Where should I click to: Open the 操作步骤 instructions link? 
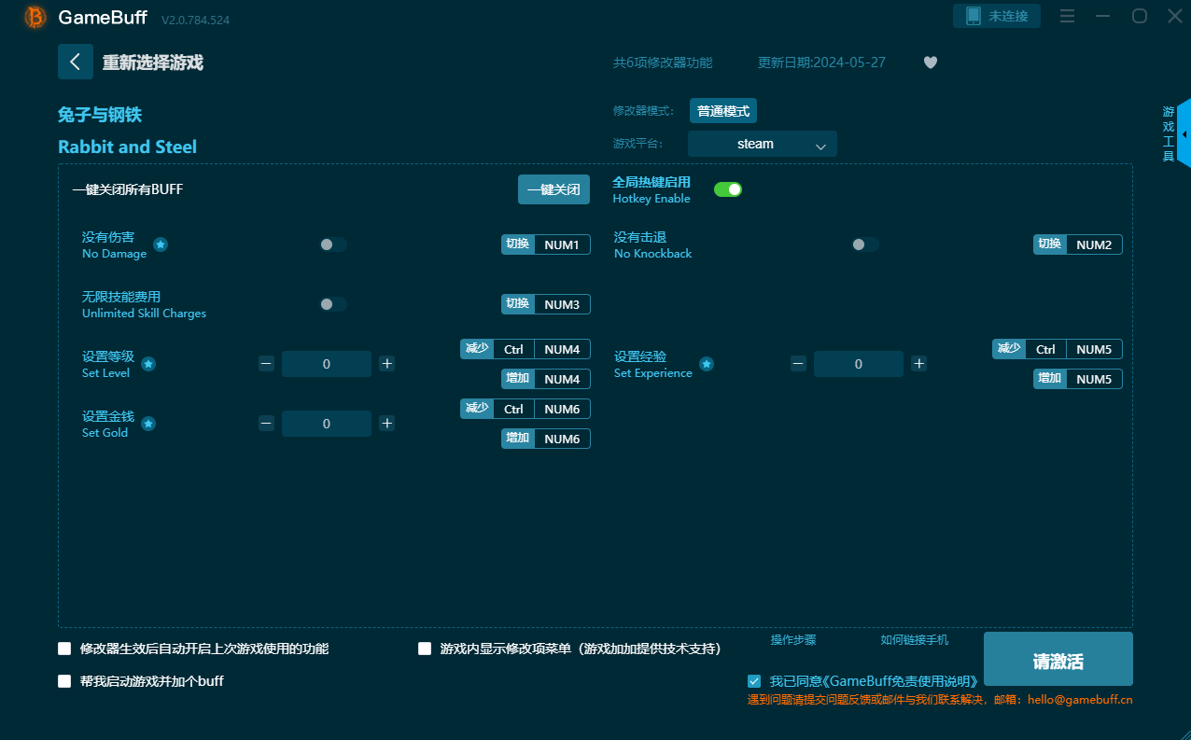pyautogui.click(x=792, y=640)
